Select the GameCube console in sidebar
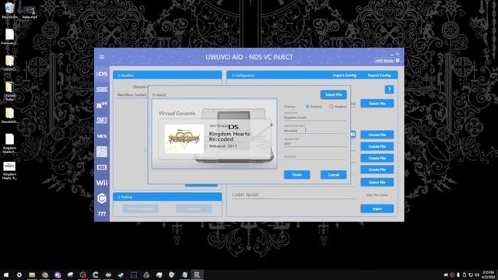Screen dimensions: 498x280 point(102,198)
